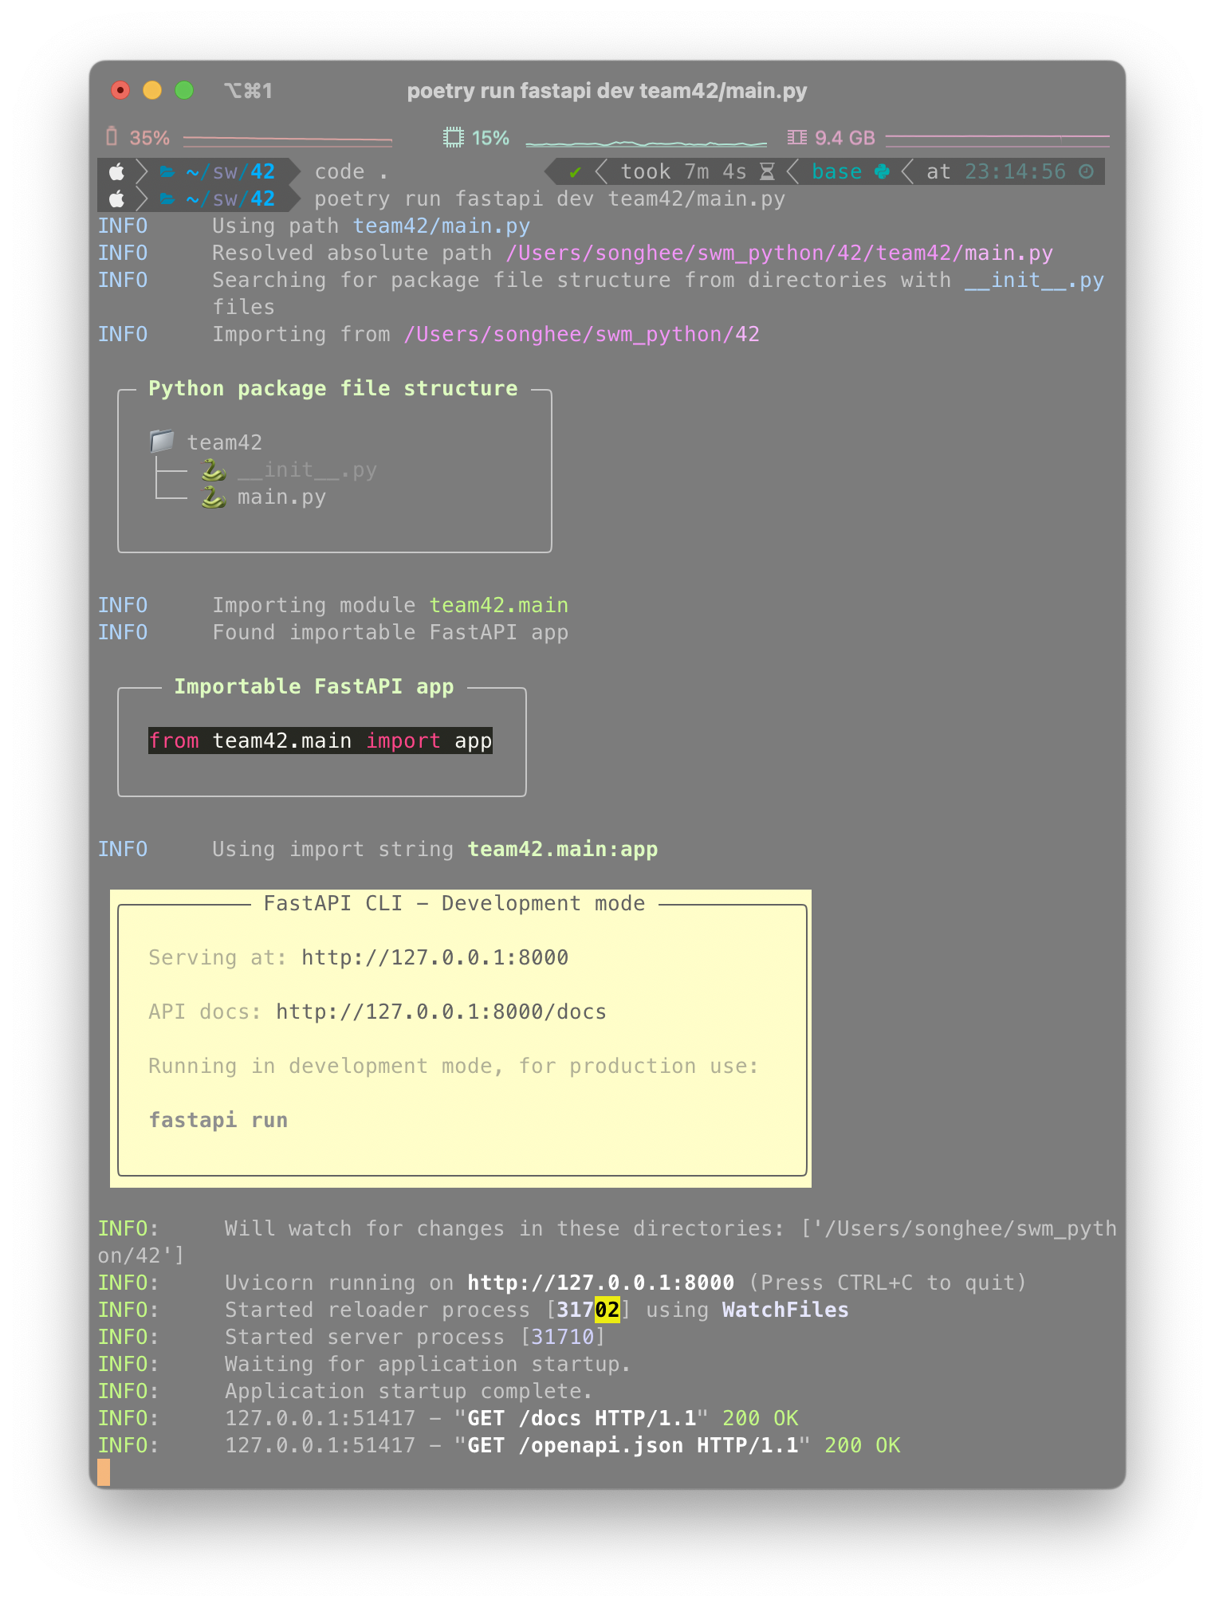
Task: Open the serving URL http://127.0.0.1:8000
Action: click(x=434, y=957)
